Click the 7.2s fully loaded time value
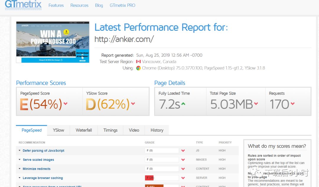This screenshot has width=319, height=187. pos(169,104)
